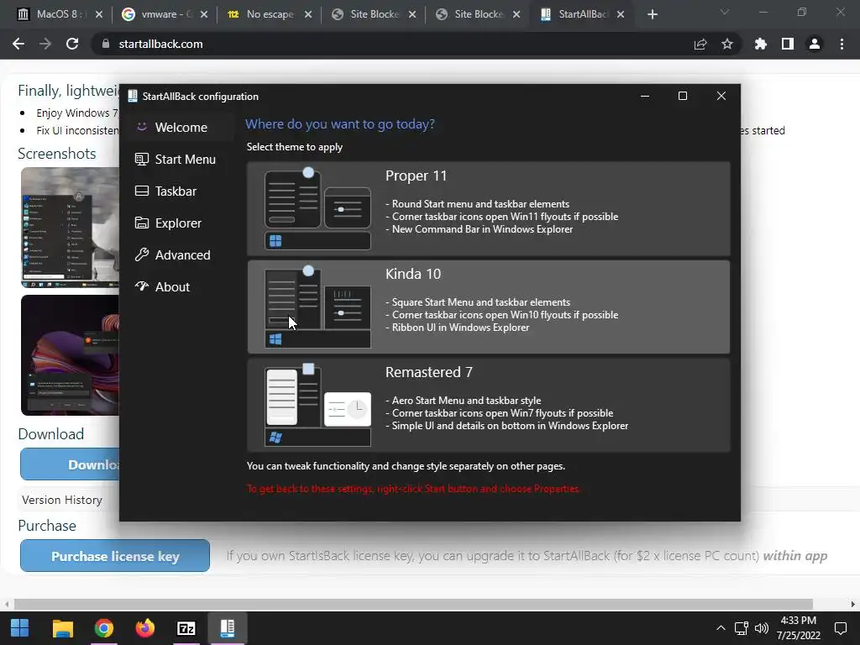Click the Taskbar sidebar icon
Screen dimensions: 860x645
141,191
